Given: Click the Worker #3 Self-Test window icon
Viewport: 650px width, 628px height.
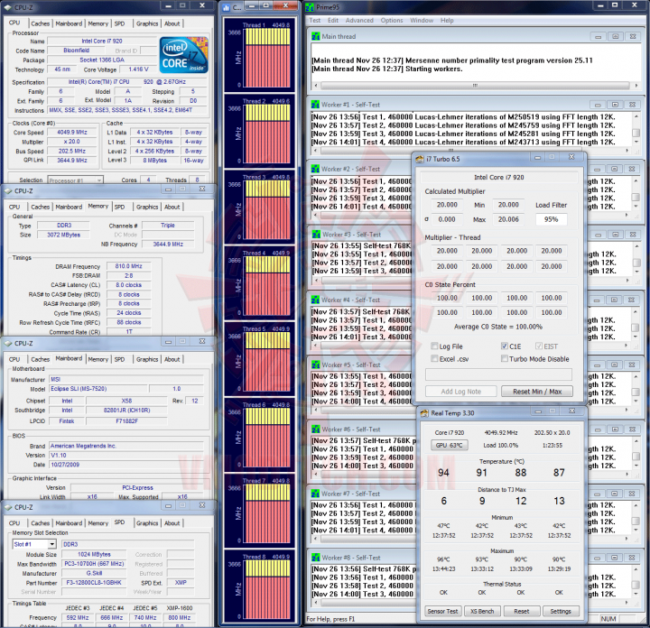Looking at the screenshot, I should coord(315,235).
